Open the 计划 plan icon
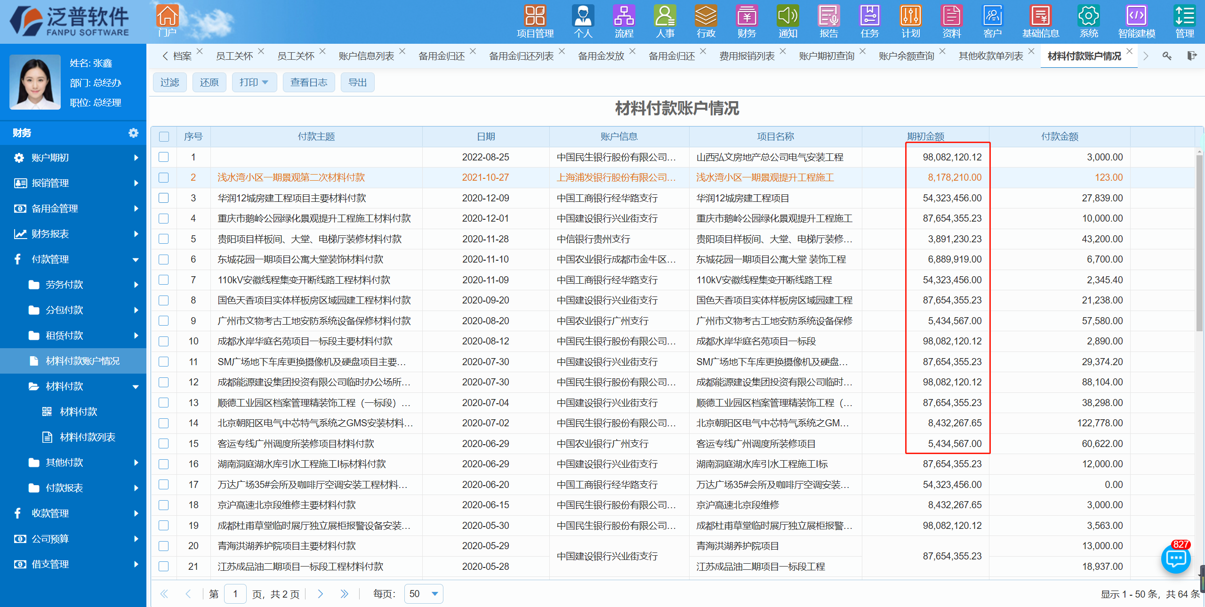1205x607 pixels. 911,21
